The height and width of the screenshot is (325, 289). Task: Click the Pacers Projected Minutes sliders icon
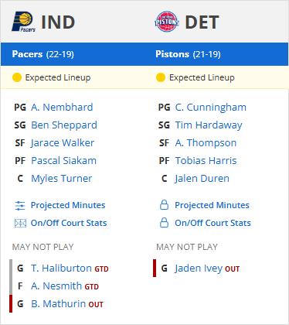pos(20,206)
